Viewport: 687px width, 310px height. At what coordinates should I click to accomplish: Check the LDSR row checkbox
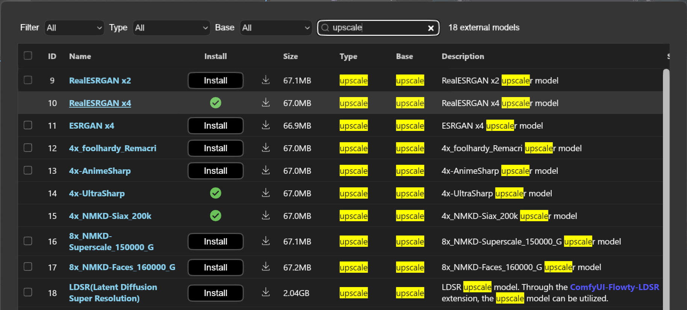click(x=28, y=292)
